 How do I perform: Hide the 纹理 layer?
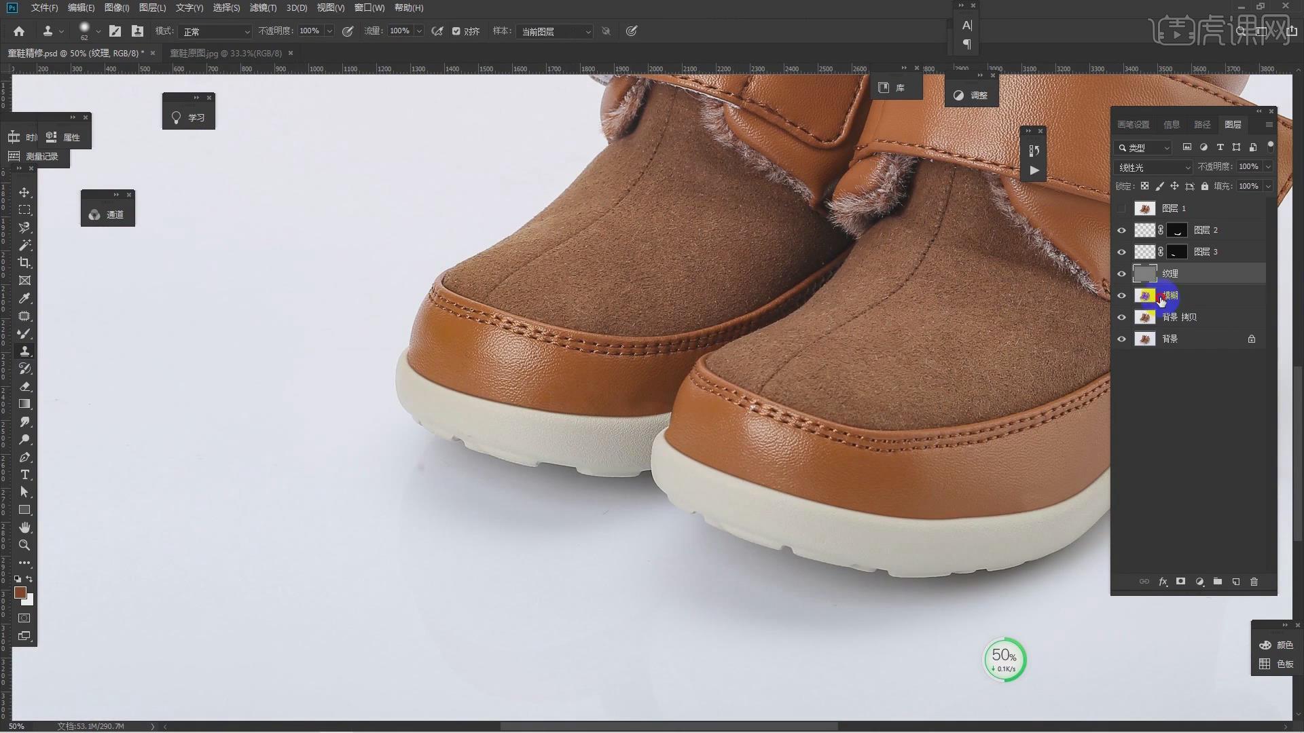pyautogui.click(x=1121, y=274)
